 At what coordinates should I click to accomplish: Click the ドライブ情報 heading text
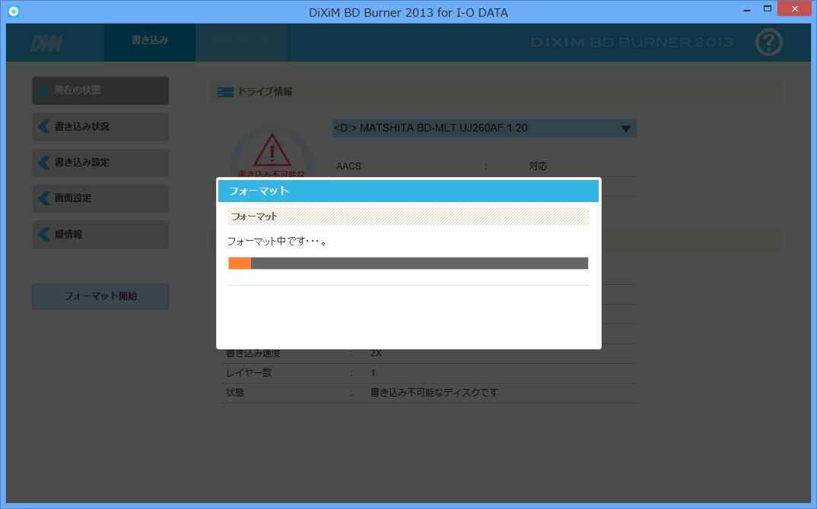click(265, 92)
